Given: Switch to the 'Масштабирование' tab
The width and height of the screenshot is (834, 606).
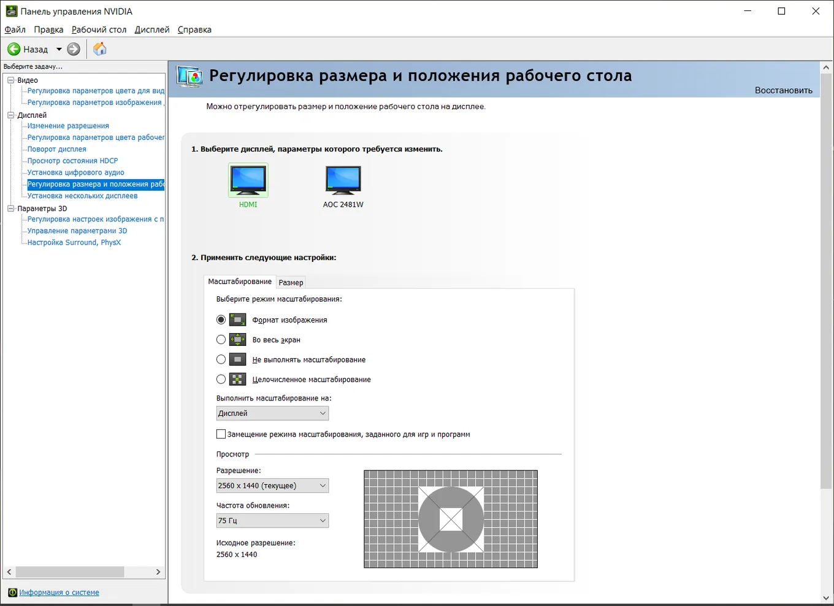Looking at the screenshot, I should [x=240, y=282].
